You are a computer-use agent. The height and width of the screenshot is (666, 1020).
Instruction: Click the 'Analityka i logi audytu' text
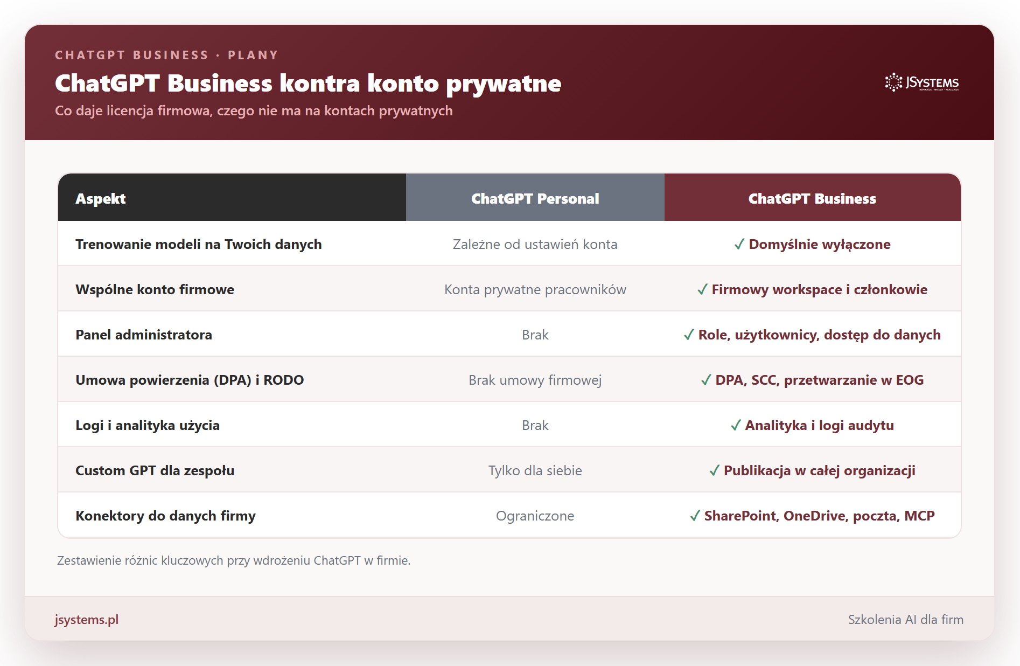click(x=820, y=425)
